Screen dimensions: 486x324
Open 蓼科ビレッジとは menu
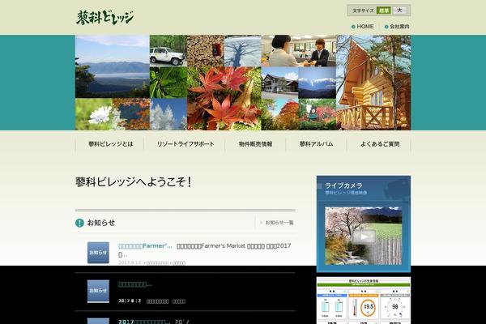tap(110, 144)
